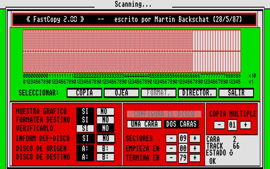Click the OK status text
Viewport: 270px width, 169px height.
213,161
